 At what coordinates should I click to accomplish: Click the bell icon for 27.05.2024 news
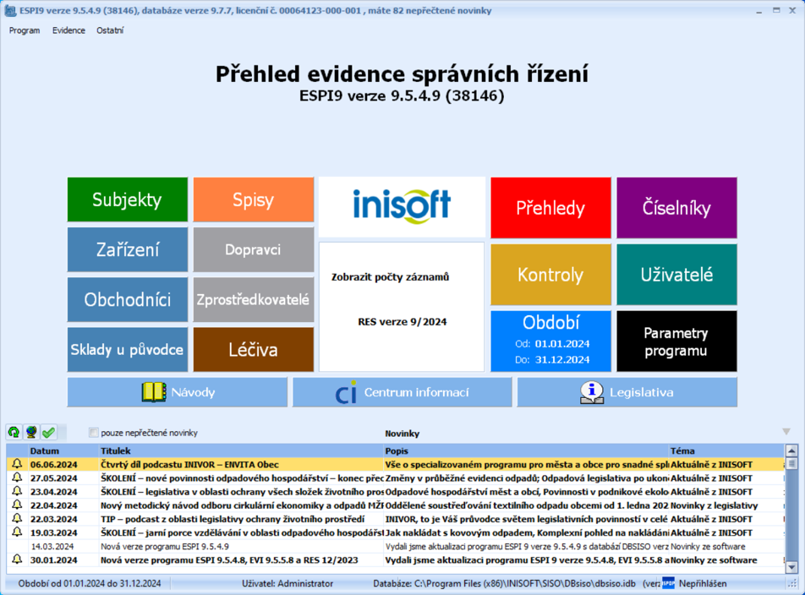click(17, 478)
